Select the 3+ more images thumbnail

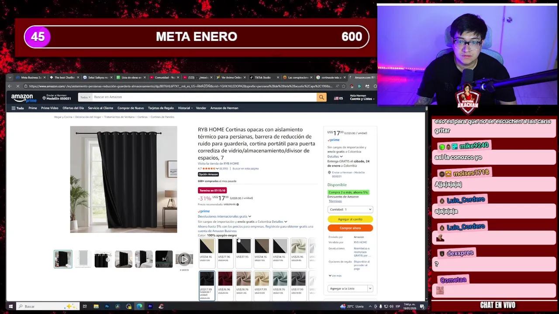[164, 259]
